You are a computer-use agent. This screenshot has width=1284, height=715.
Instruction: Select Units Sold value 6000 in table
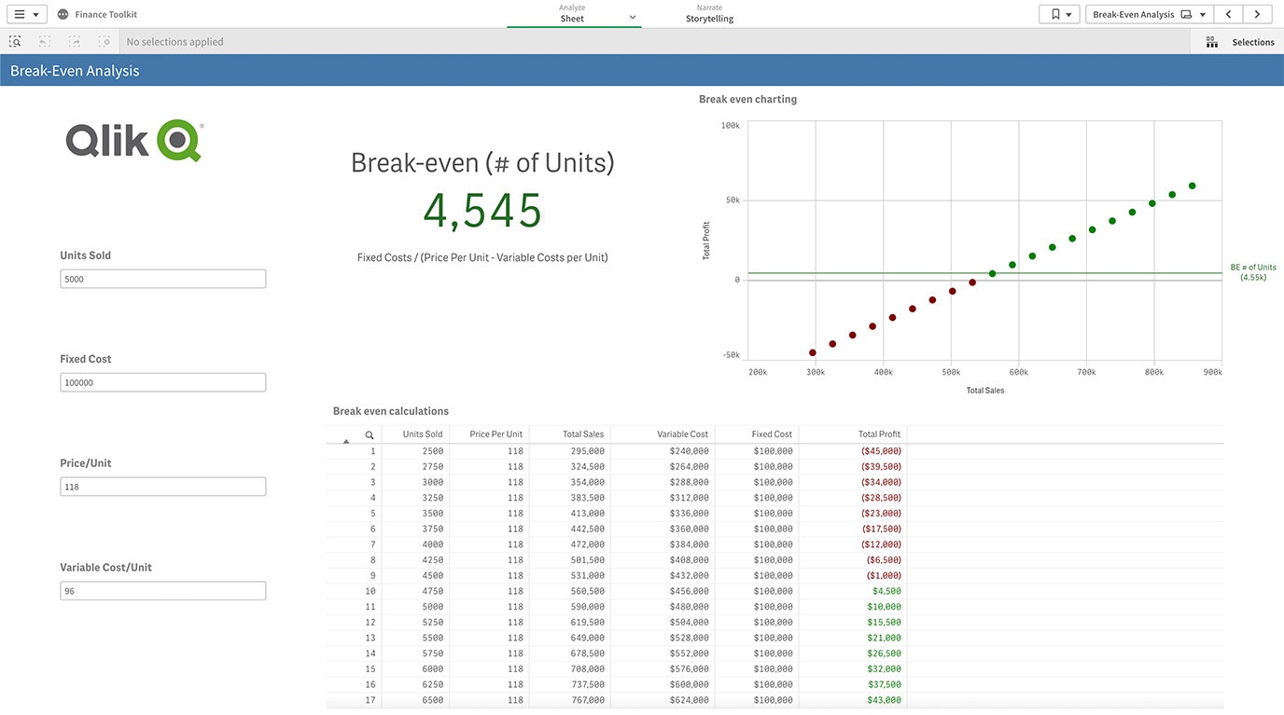432,668
